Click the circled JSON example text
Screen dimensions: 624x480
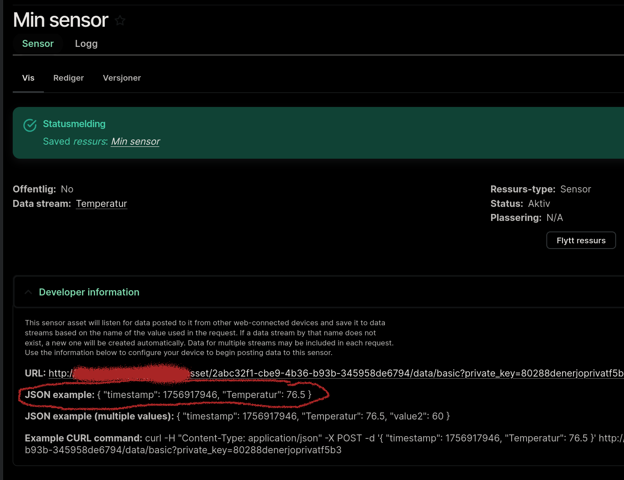click(168, 395)
